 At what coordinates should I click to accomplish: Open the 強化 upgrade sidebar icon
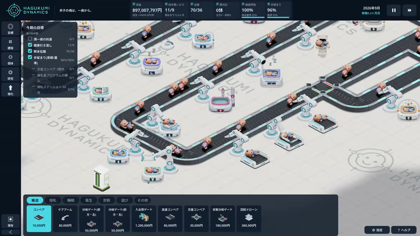pos(10,90)
